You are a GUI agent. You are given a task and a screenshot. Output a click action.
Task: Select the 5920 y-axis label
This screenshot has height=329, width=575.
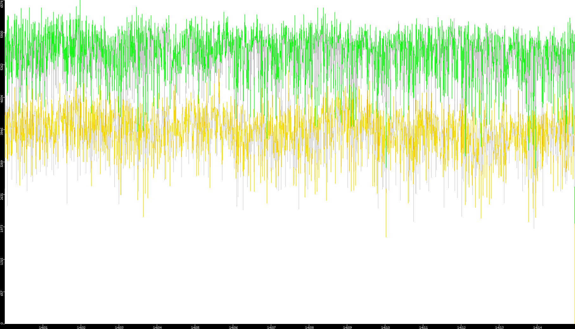pos(2,34)
